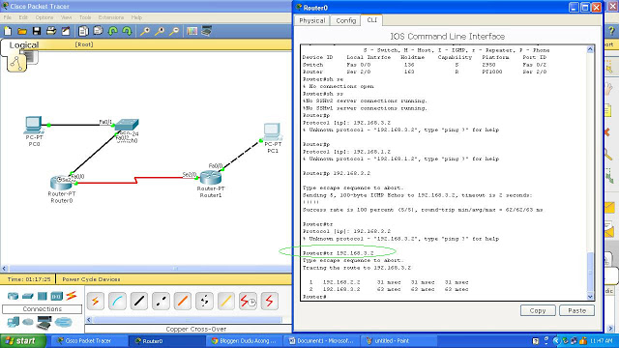Open the Edit menu
Viewport: 619px width, 348px height.
pos(23,17)
